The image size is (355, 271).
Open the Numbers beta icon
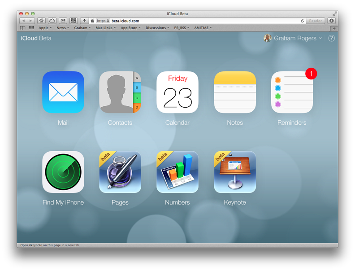pyautogui.click(x=177, y=172)
